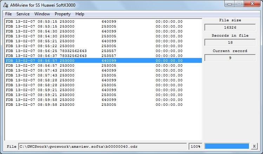
Task: Click the blue progress bar
Action: tap(227, 146)
